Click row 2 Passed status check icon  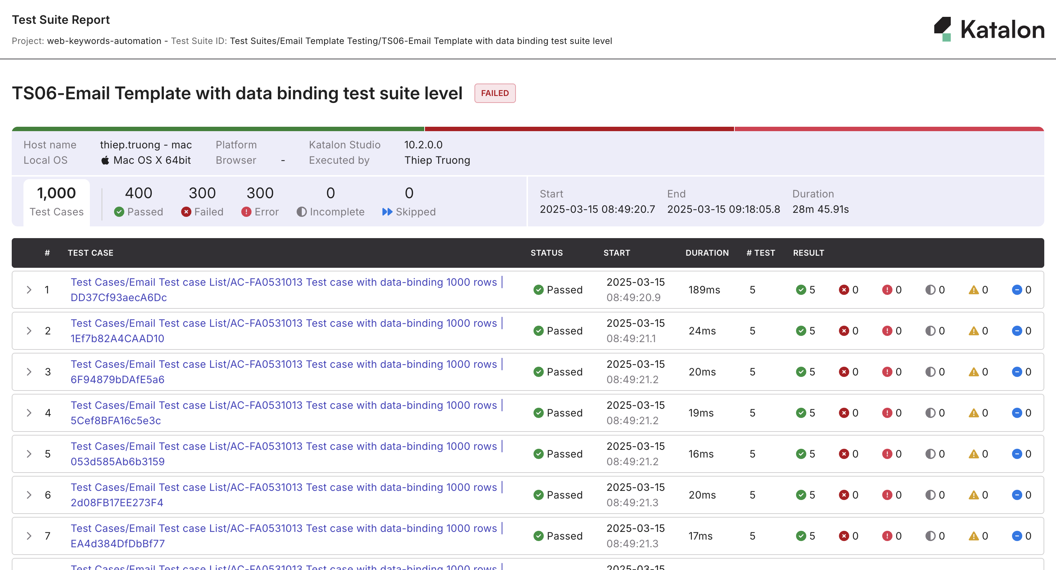(x=539, y=331)
